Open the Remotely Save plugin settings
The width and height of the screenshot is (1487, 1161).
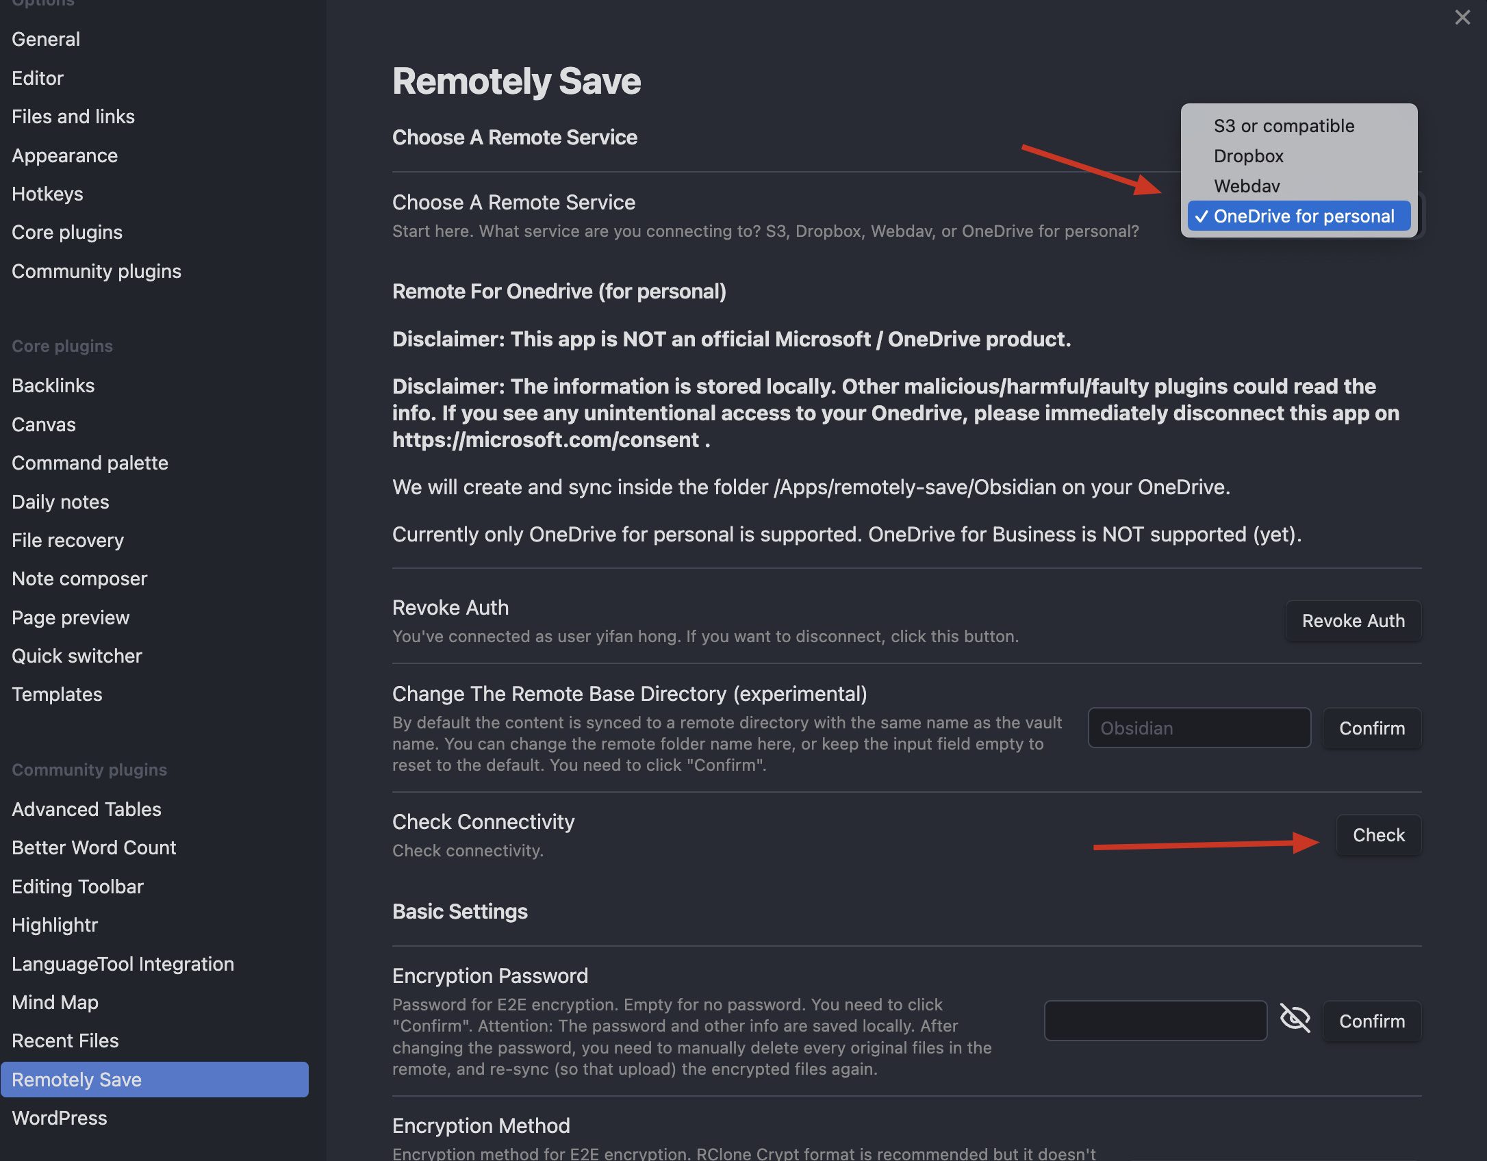tap(76, 1079)
